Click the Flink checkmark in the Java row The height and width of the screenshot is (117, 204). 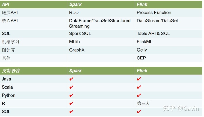click(x=139, y=79)
